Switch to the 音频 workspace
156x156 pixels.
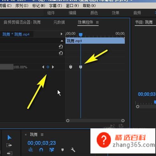click(137, 13)
